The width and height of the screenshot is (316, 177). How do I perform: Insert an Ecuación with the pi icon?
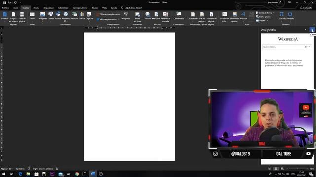point(281,16)
